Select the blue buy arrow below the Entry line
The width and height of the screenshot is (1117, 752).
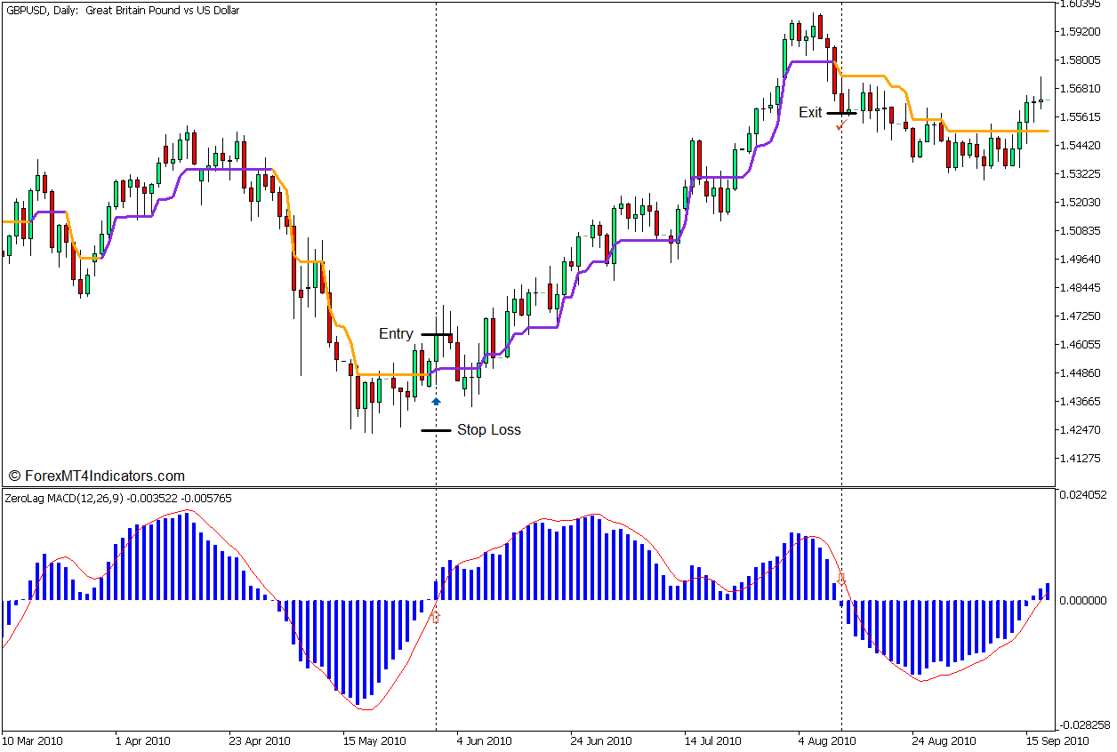pos(435,400)
